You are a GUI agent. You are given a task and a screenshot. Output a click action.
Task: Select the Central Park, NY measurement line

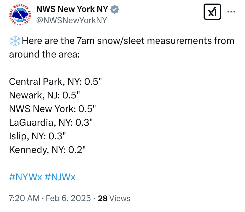pyautogui.click(x=55, y=82)
